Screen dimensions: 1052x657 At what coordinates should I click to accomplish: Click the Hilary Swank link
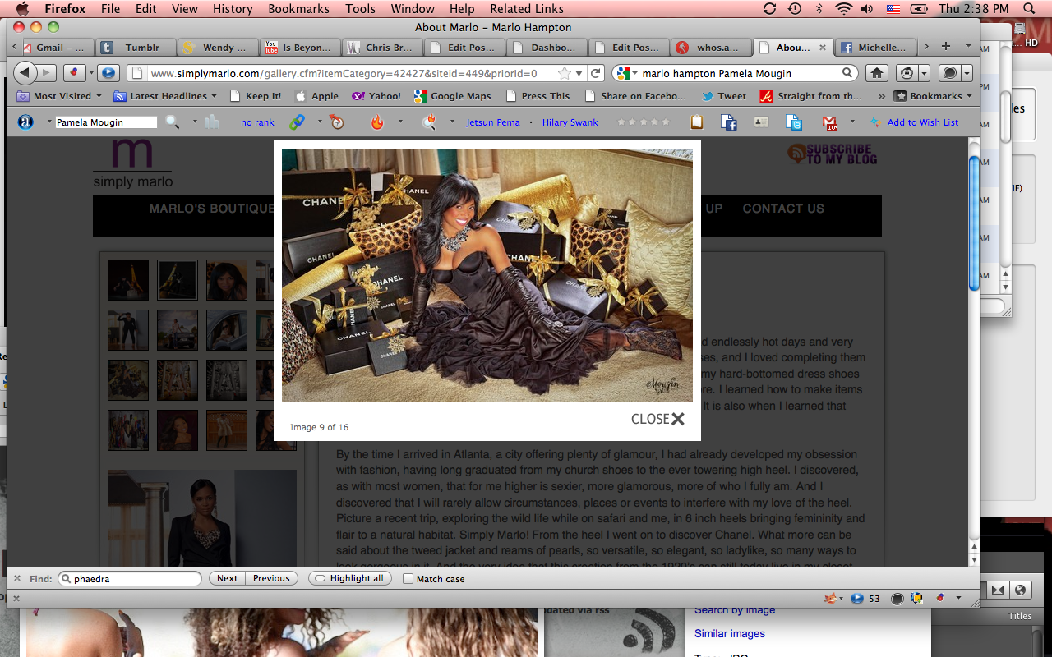tap(570, 122)
